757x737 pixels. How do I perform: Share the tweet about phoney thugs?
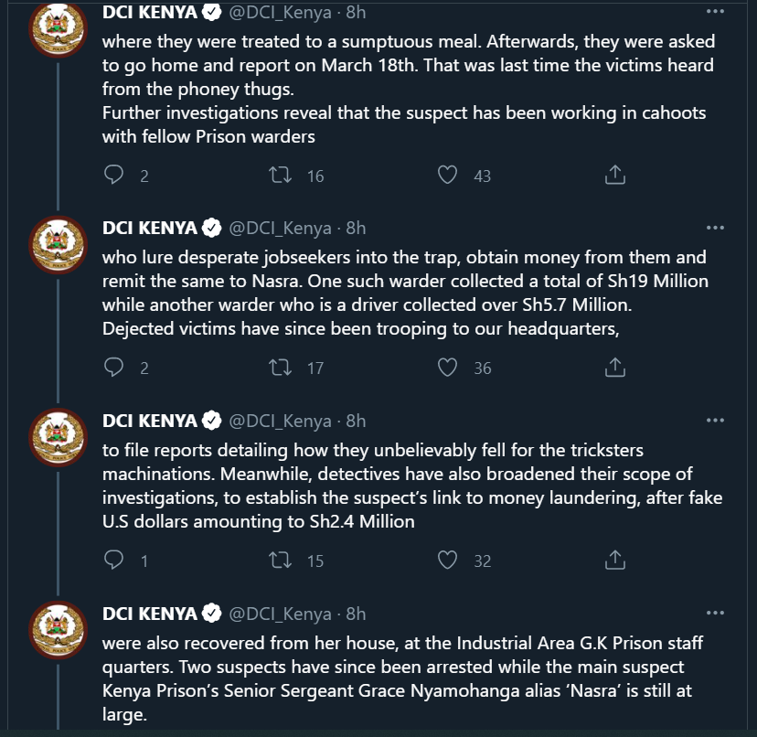[x=615, y=175]
